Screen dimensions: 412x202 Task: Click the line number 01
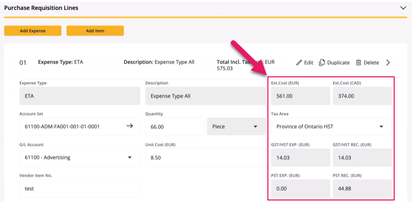[23, 63]
